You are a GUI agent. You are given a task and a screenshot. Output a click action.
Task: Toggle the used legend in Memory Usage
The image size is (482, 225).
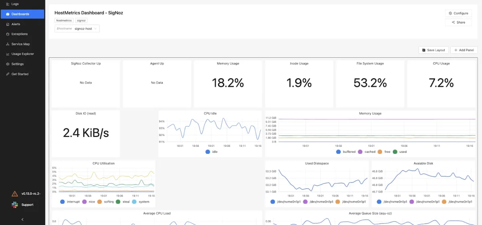tap(400, 152)
